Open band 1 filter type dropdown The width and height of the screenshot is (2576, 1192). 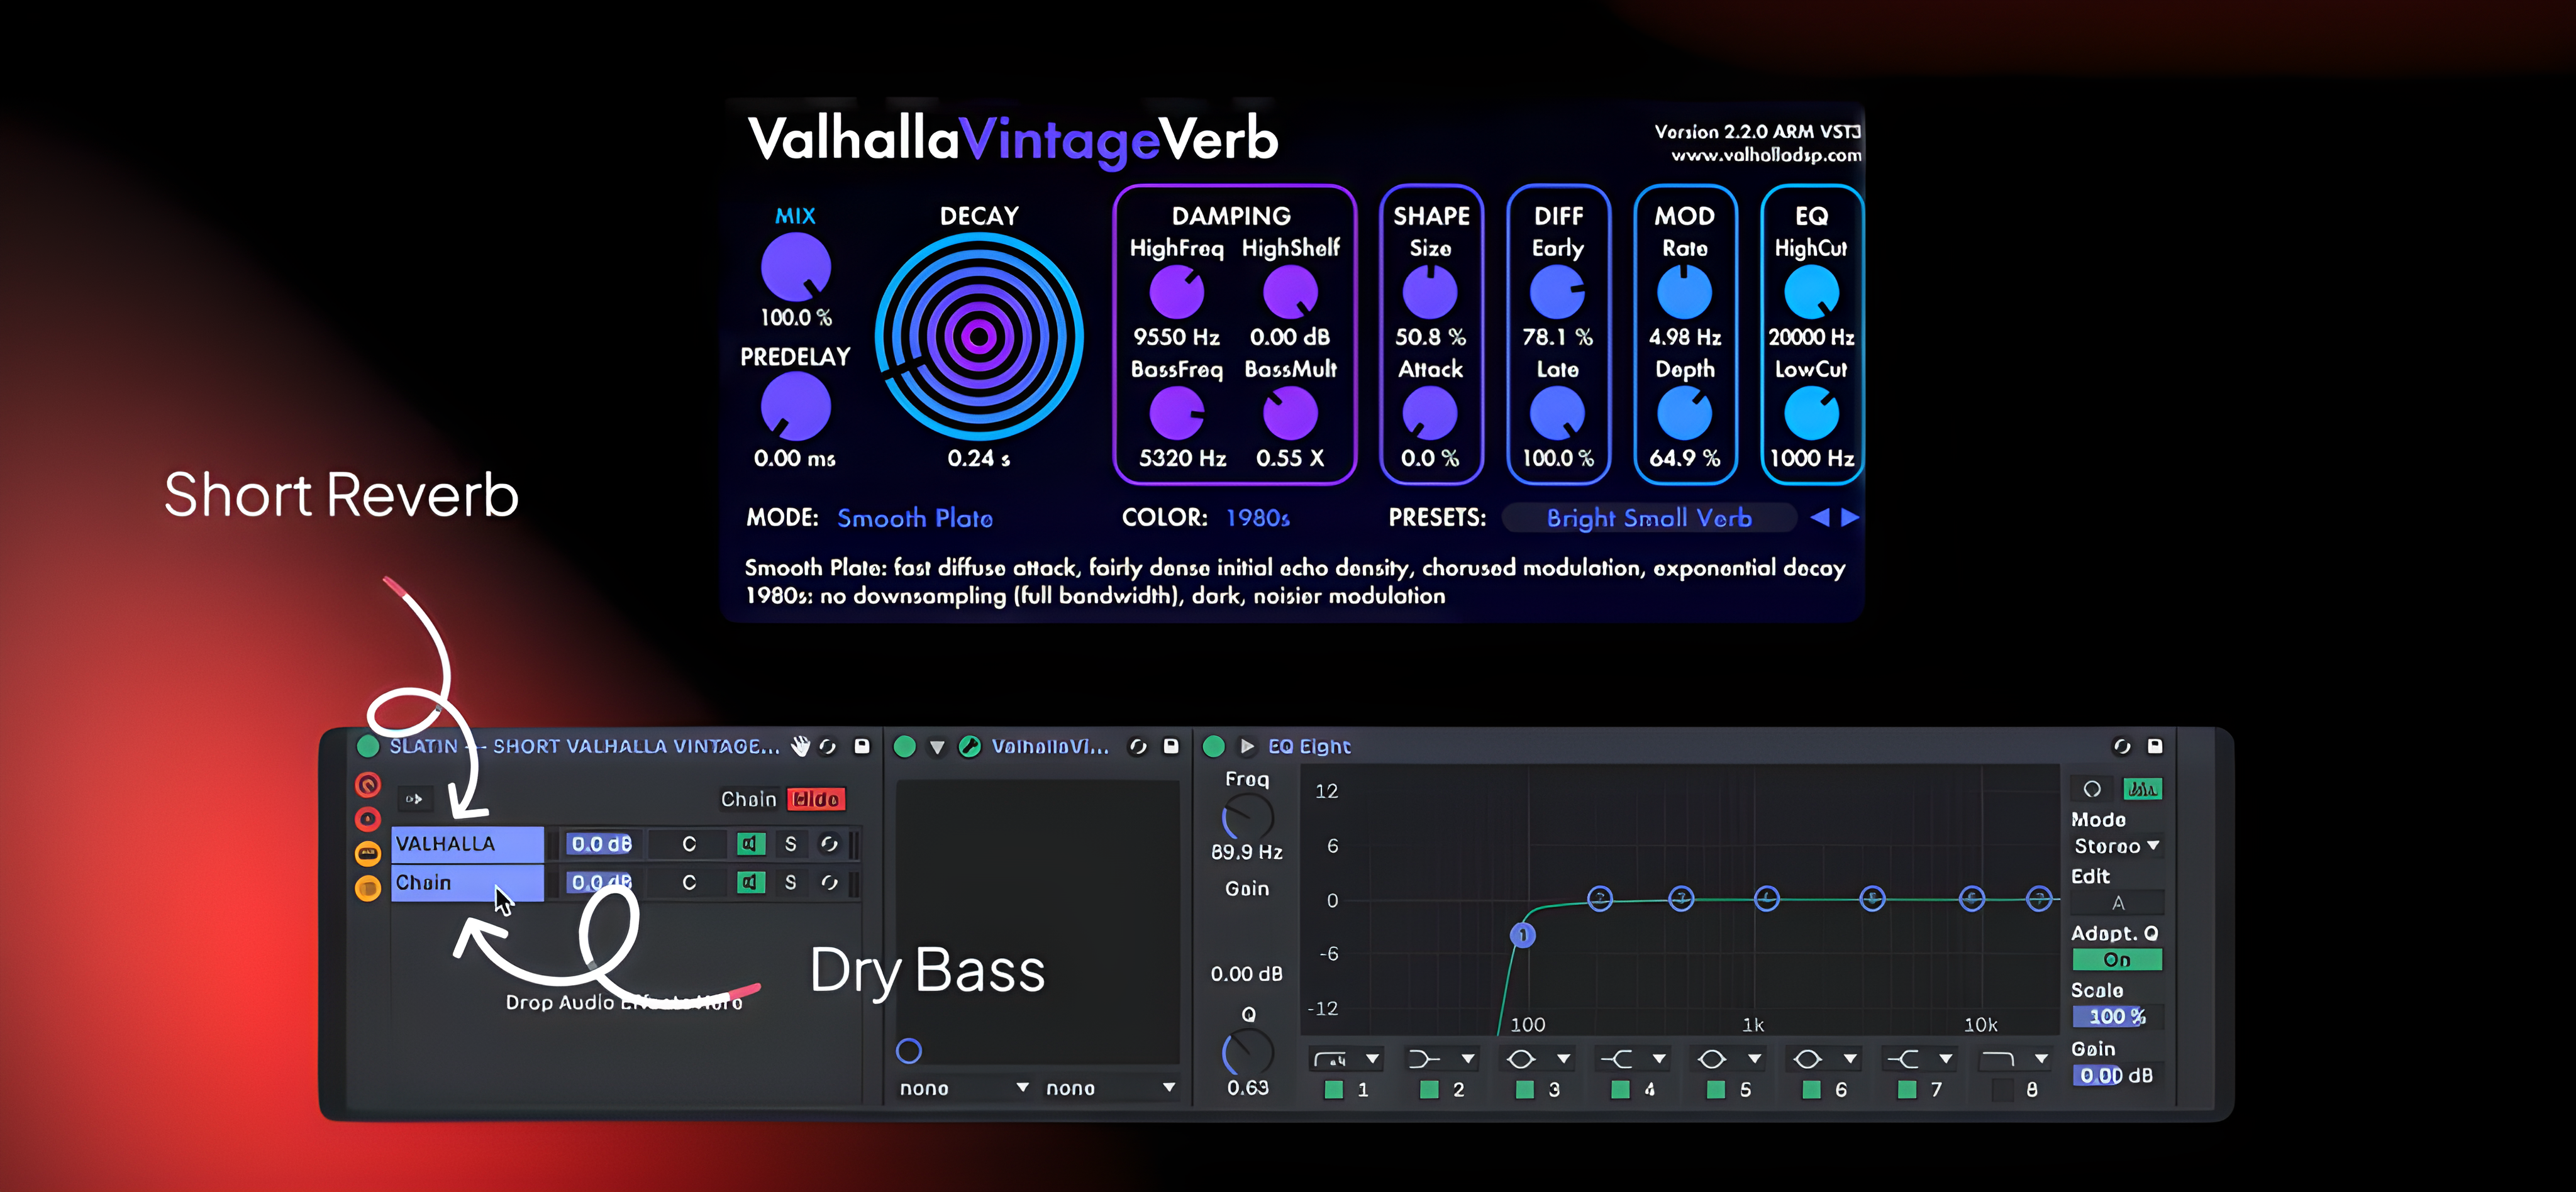click(x=1345, y=1058)
